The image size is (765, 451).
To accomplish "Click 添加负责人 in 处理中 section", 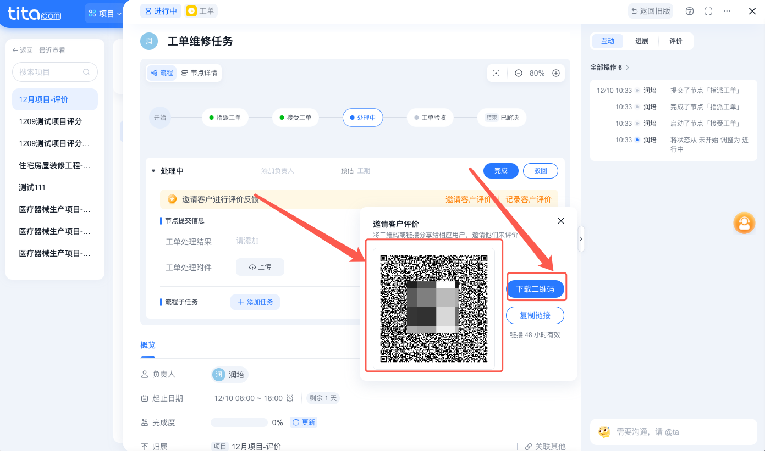I will pos(278,171).
